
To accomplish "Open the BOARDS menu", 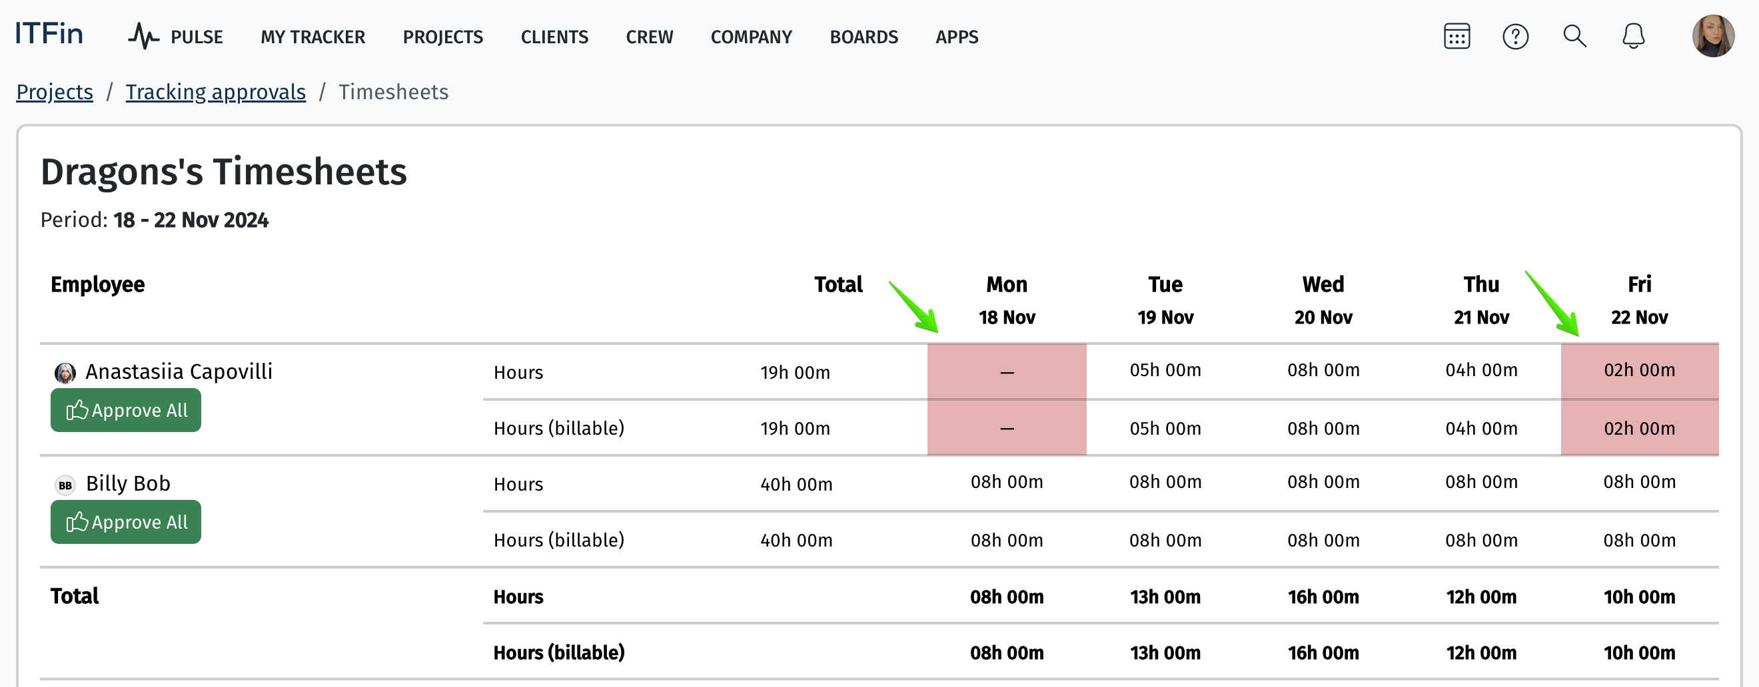I will [x=864, y=37].
